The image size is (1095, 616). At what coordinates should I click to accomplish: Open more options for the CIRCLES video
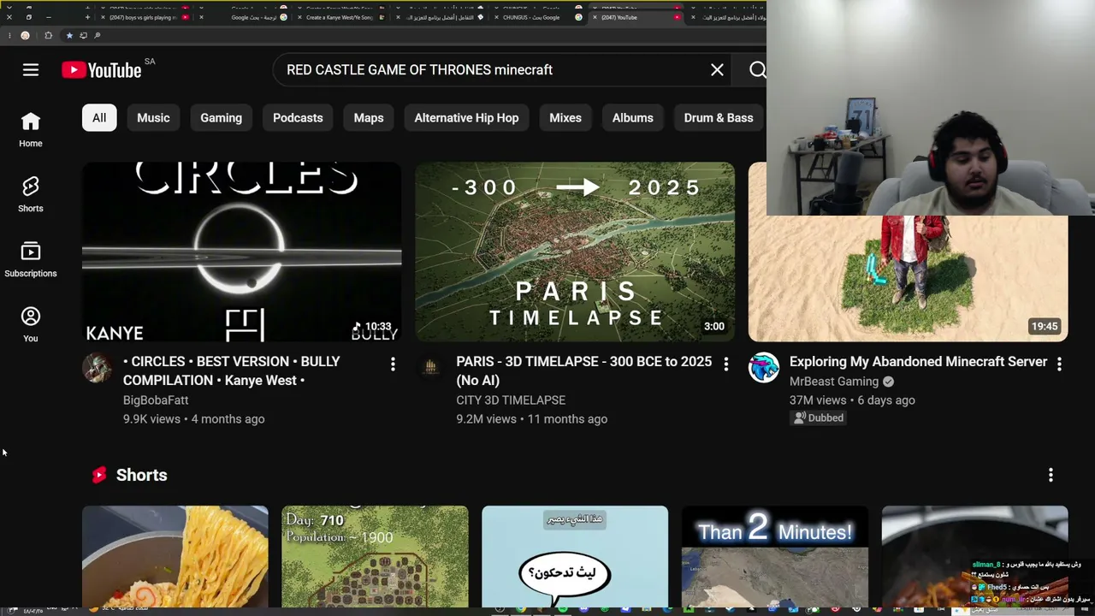393,364
